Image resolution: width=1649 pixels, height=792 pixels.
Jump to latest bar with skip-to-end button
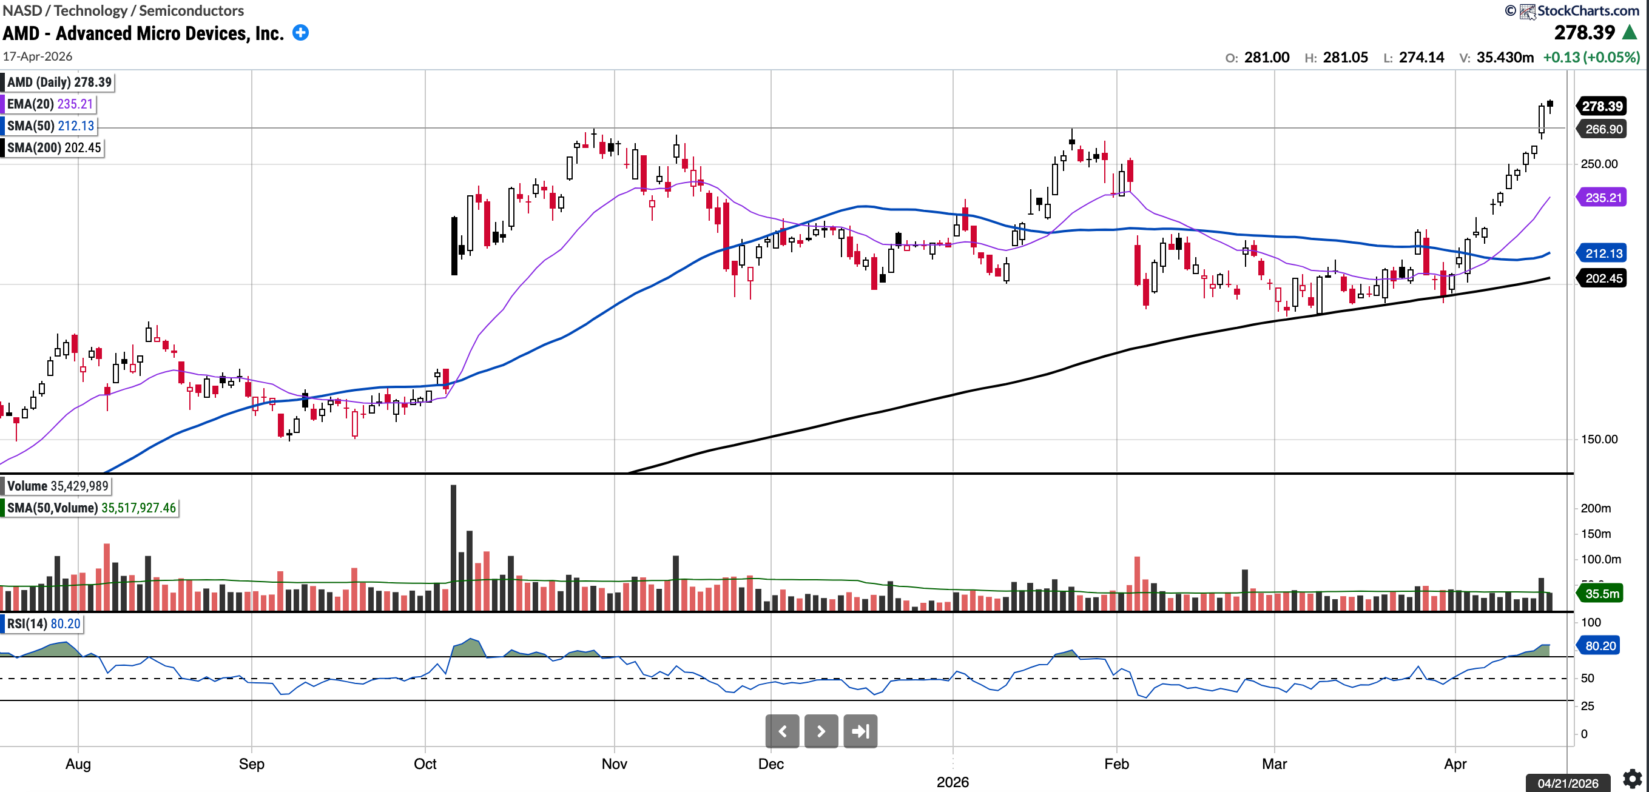click(860, 731)
